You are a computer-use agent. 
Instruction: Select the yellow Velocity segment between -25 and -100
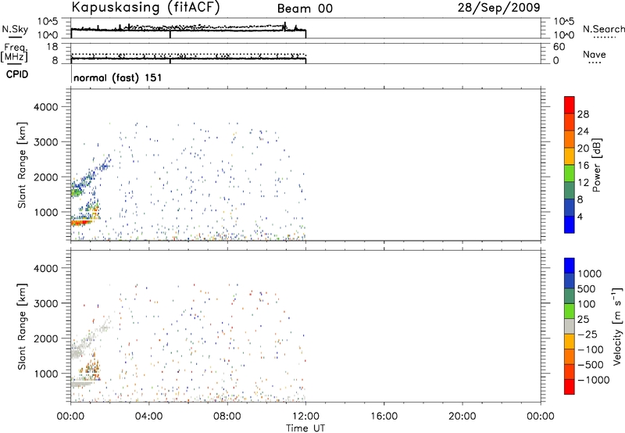pyautogui.click(x=570, y=342)
